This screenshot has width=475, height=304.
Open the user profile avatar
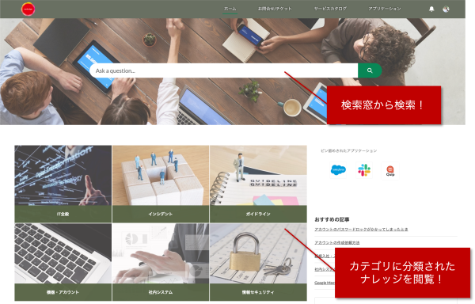(446, 9)
